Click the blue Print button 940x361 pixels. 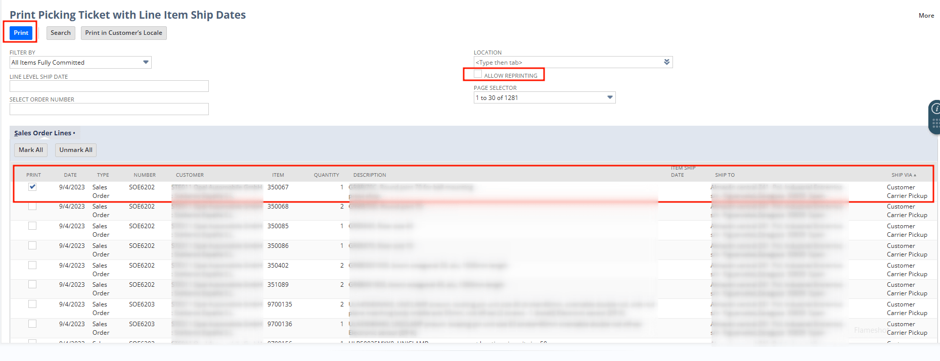click(21, 33)
